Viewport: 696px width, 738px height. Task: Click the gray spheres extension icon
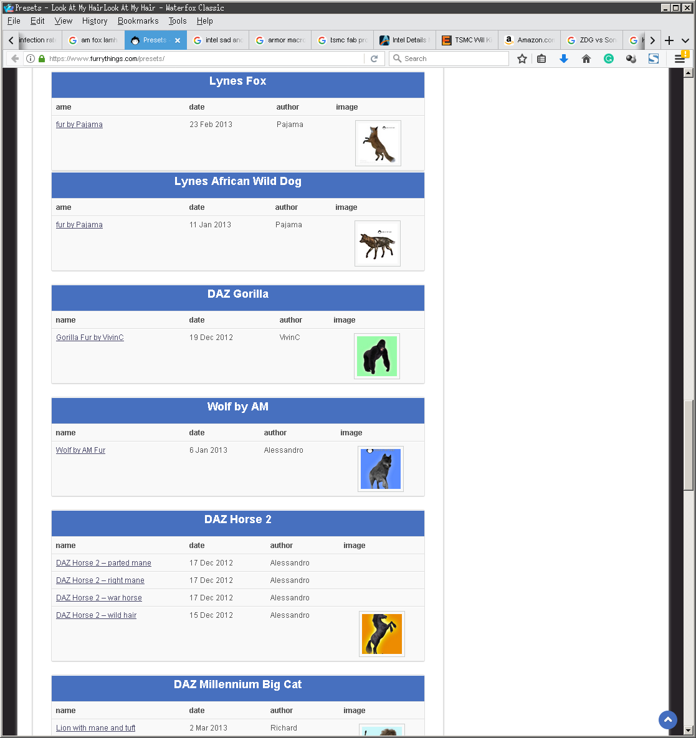(631, 59)
